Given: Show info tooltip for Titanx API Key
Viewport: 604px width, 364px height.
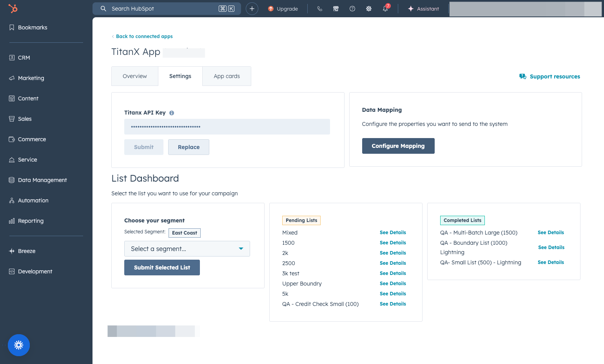Looking at the screenshot, I should pos(172,113).
